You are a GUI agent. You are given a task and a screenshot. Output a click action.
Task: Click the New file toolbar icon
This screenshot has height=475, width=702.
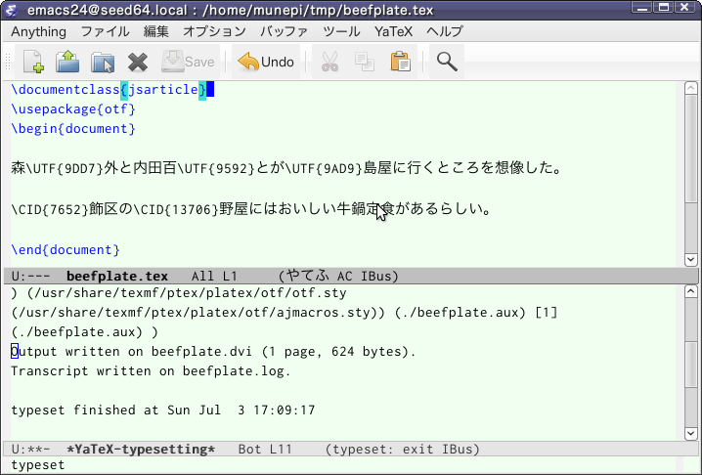pos(33,62)
